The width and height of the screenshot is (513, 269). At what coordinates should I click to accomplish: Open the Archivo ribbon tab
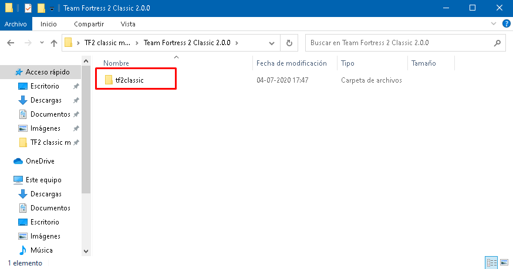16,24
